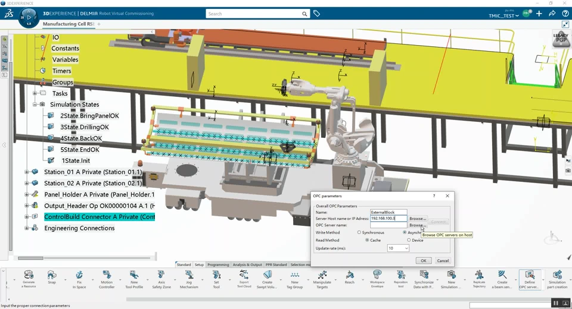Click the Export Tool Cloud icon

point(244,279)
